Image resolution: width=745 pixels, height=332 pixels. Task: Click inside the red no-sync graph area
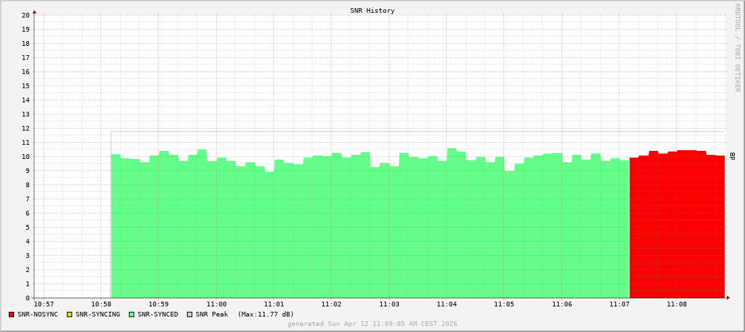[677, 229]
